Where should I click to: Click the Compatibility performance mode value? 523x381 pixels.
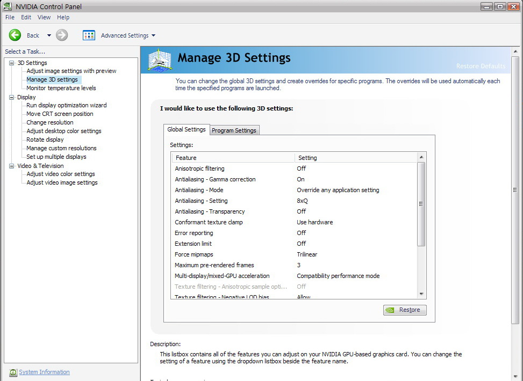[x=338, y=276]
